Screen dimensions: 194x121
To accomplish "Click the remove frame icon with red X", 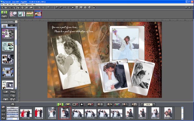I will click(x=75, y=105).
